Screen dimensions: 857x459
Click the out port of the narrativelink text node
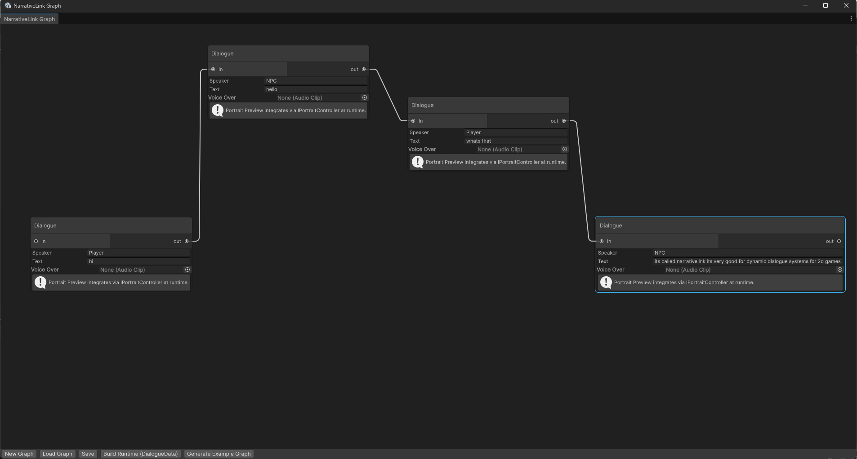point(839,241)
